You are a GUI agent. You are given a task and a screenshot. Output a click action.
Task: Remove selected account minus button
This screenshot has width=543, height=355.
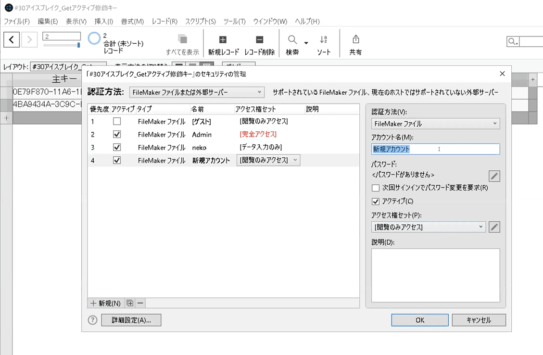tap(140, 304)
